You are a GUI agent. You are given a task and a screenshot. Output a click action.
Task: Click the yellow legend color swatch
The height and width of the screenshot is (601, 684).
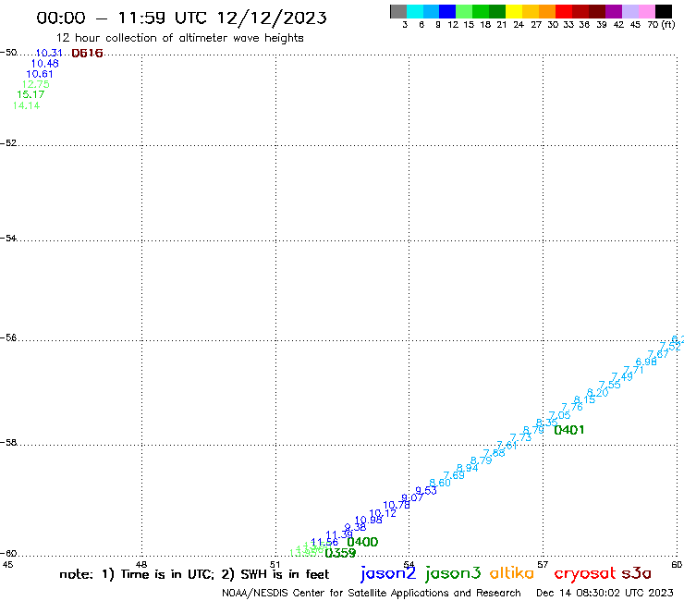point(514,12)
